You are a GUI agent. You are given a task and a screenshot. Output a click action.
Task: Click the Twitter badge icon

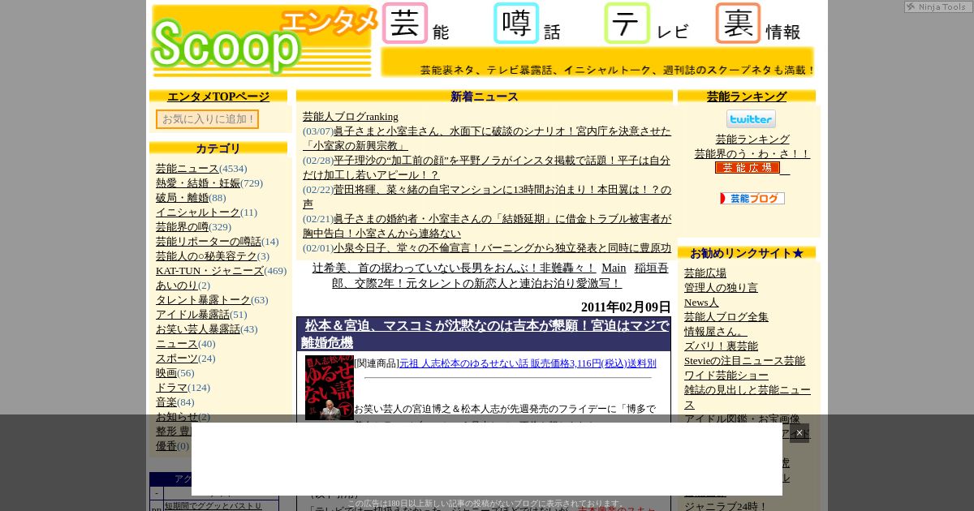(751, 119)
